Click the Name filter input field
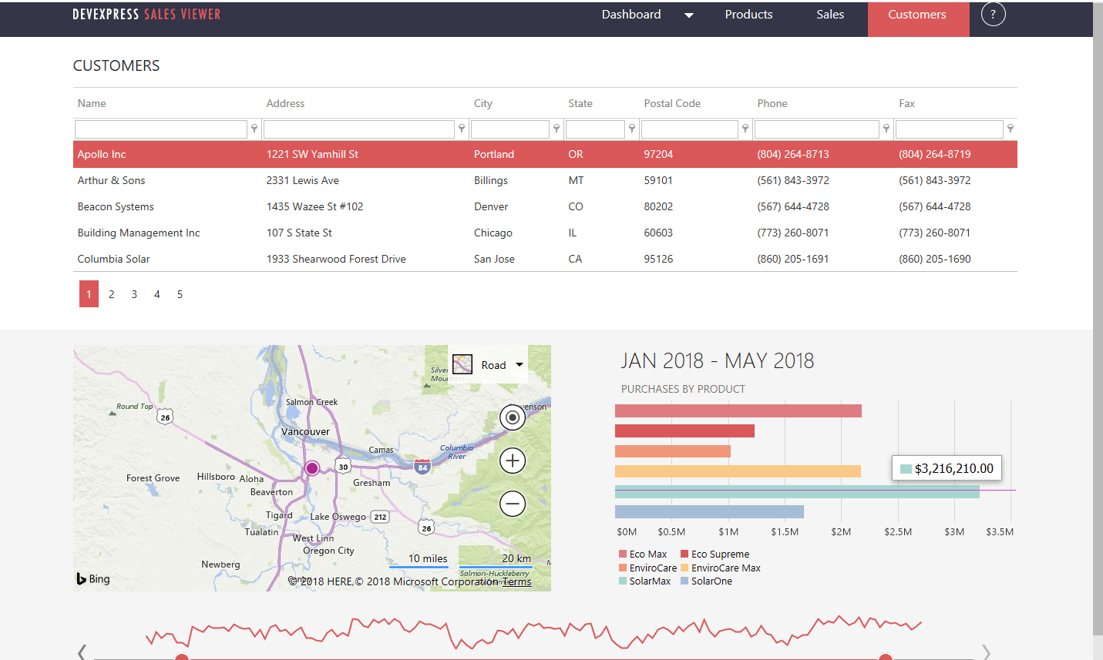Viewport: 1103px width, 660px height. tap(161, 129)
